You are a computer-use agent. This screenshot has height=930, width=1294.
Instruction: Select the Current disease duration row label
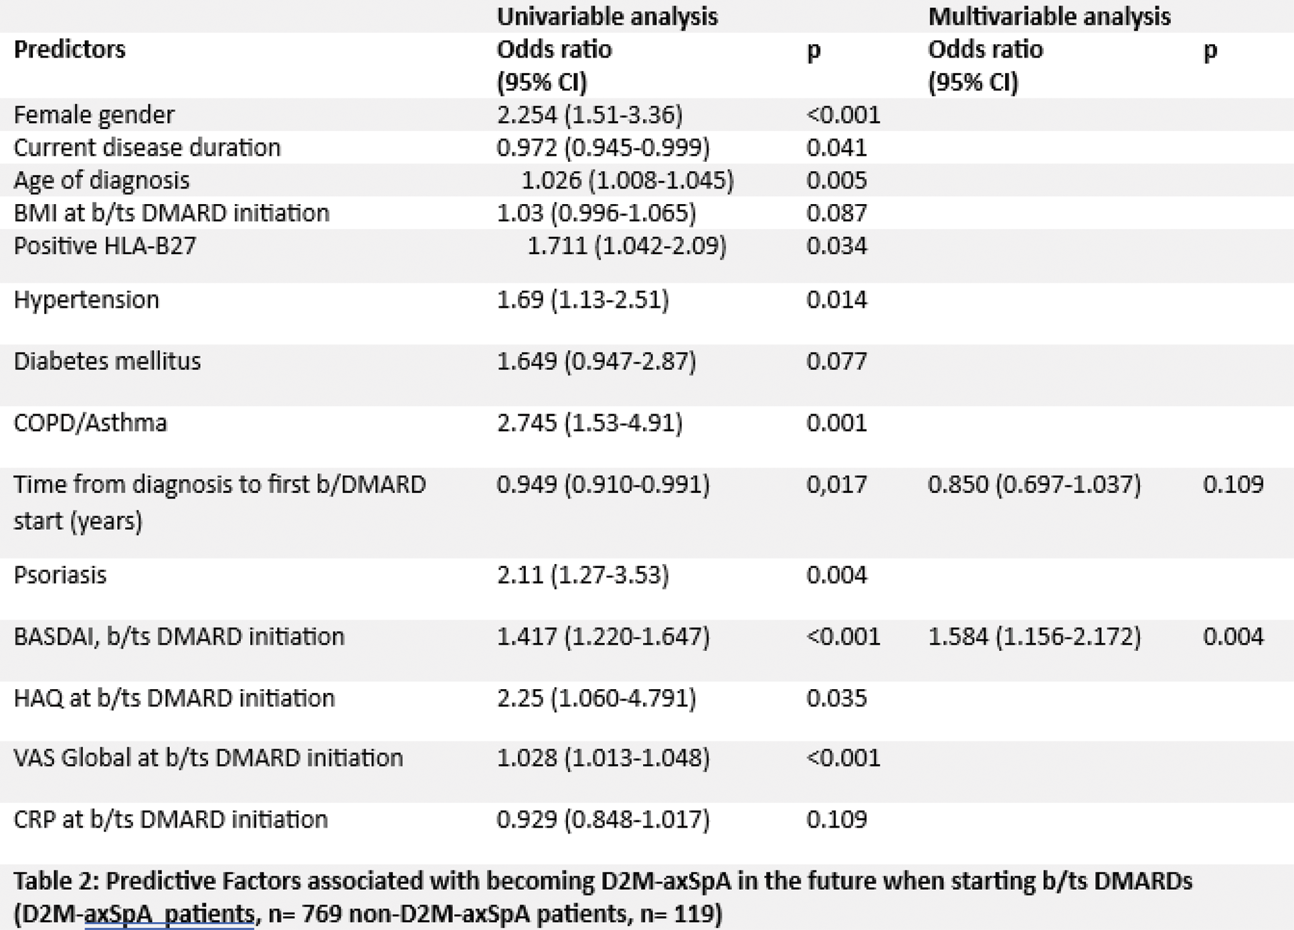pyautogui.click(x=147, y=148)
